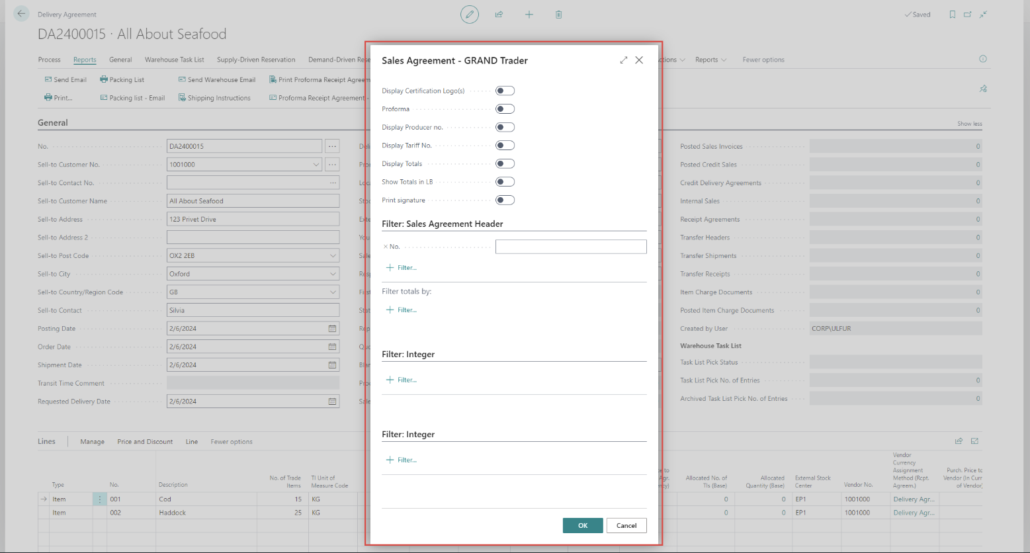This screenshot has width=1030, height=553.
Task: Click the bookmark icon near Saved
Action: point(953,14)
